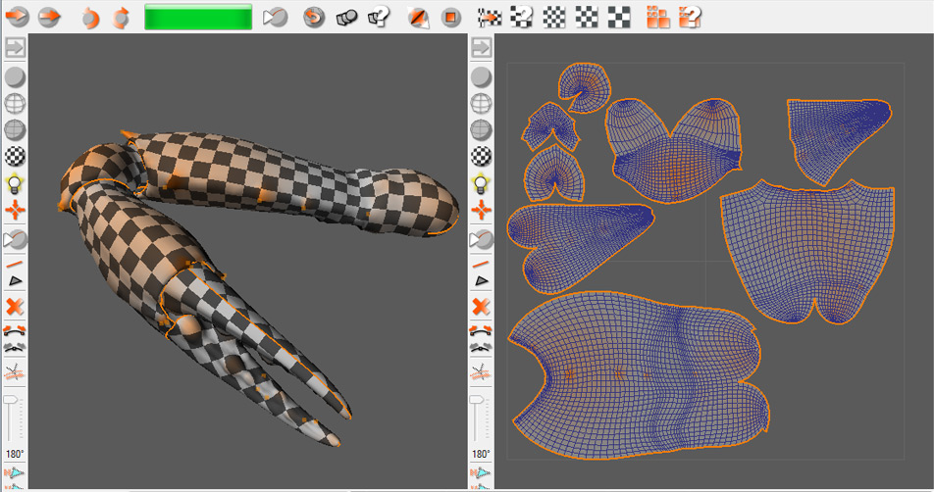Click the checkerboard with question mark icon
The width and height of the screenshot is (934, 492).
coord(521,17)
